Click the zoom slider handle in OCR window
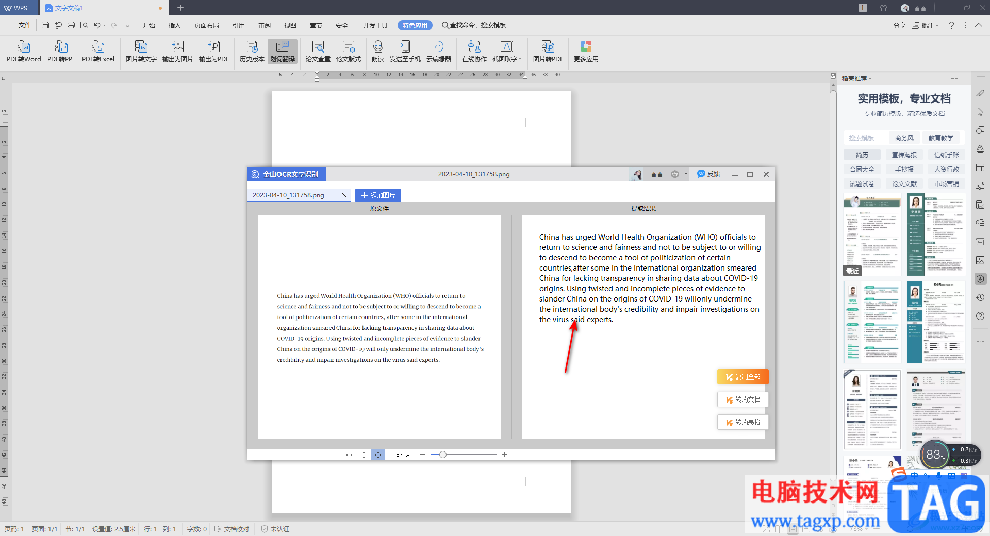 (443, 455)
